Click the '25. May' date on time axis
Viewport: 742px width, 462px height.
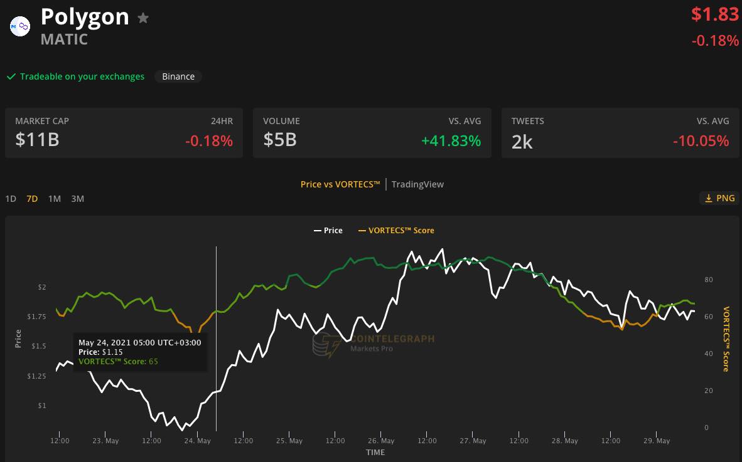(x=289, y=441)
